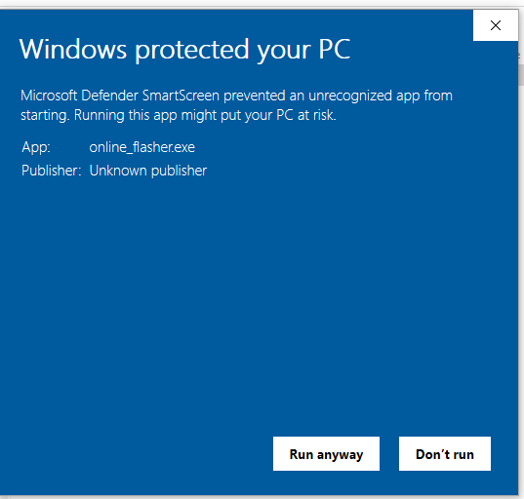Click the Run anyway button

click(x=326, y=453)
